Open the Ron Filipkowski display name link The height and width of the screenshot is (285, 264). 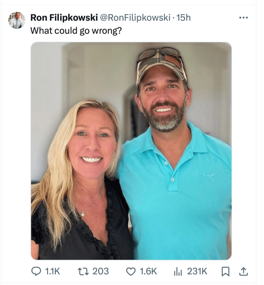64,18
